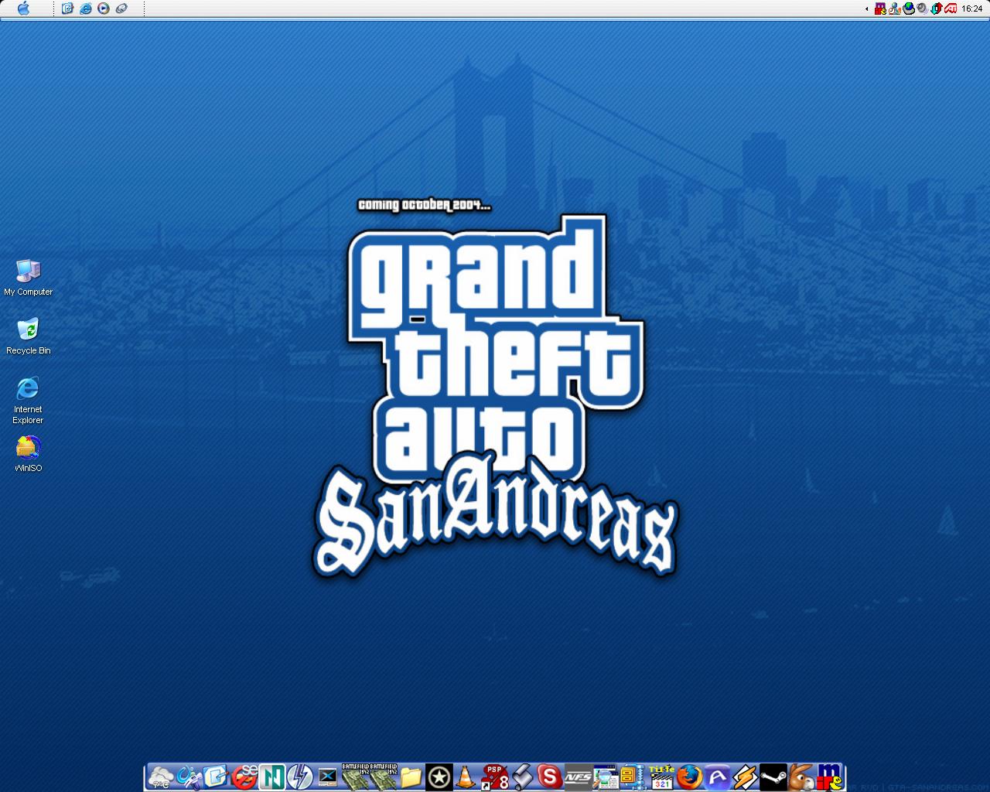Launch the blue A application dock icon
This screenshot has width=990, height=792.
pyautogui.click(x=717, y=777)
